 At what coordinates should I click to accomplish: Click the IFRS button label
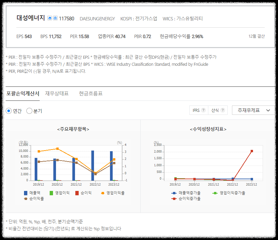click(x=196, y=110)
